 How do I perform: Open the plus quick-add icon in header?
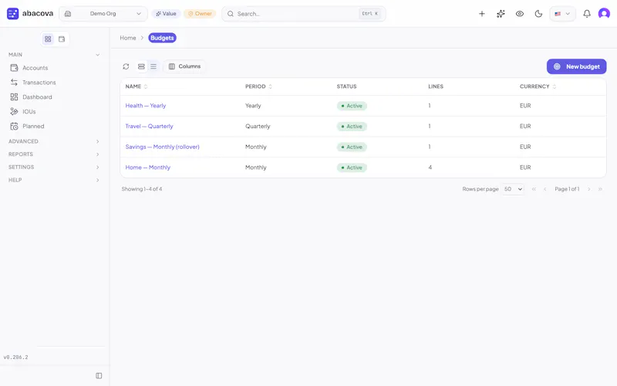pos(481,14)
